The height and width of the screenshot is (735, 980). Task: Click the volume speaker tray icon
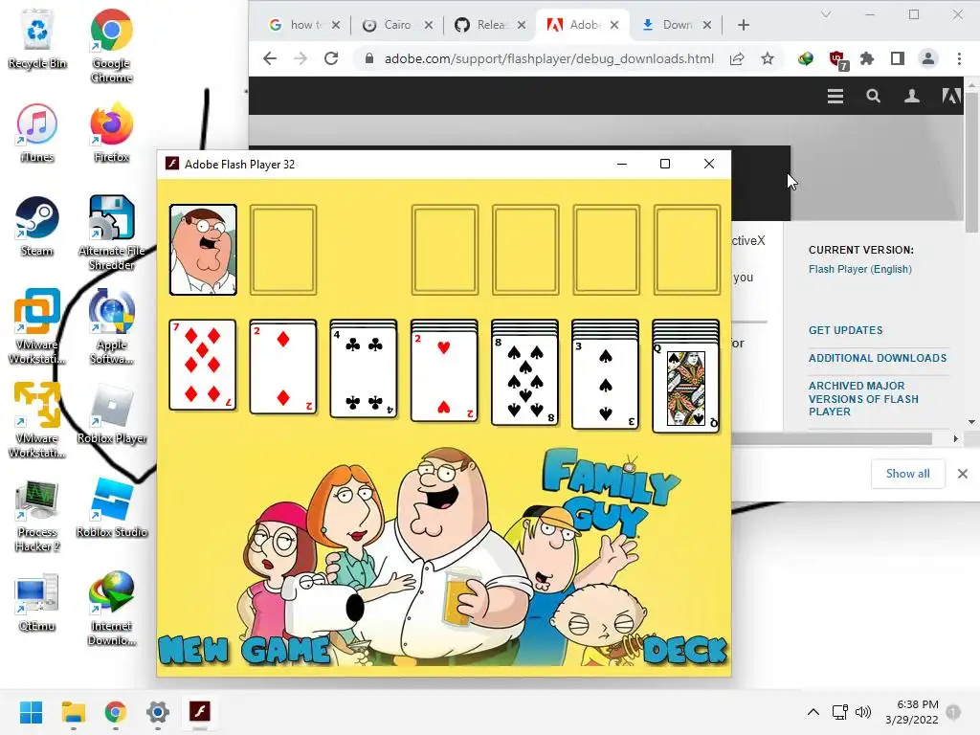pos(863,712)
